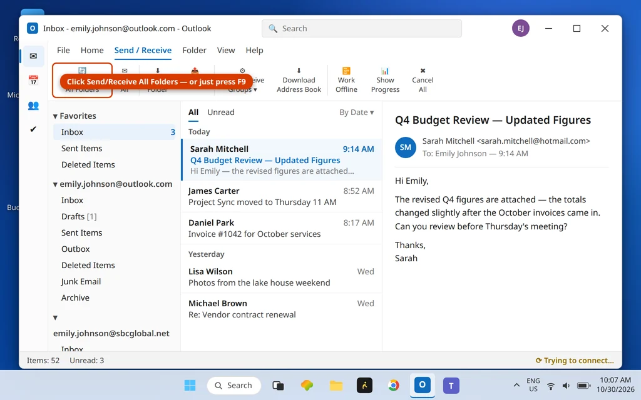Click the orange outbox tray ribbon icon
This screenshot has height=400, width=641.
coord(195,71)
